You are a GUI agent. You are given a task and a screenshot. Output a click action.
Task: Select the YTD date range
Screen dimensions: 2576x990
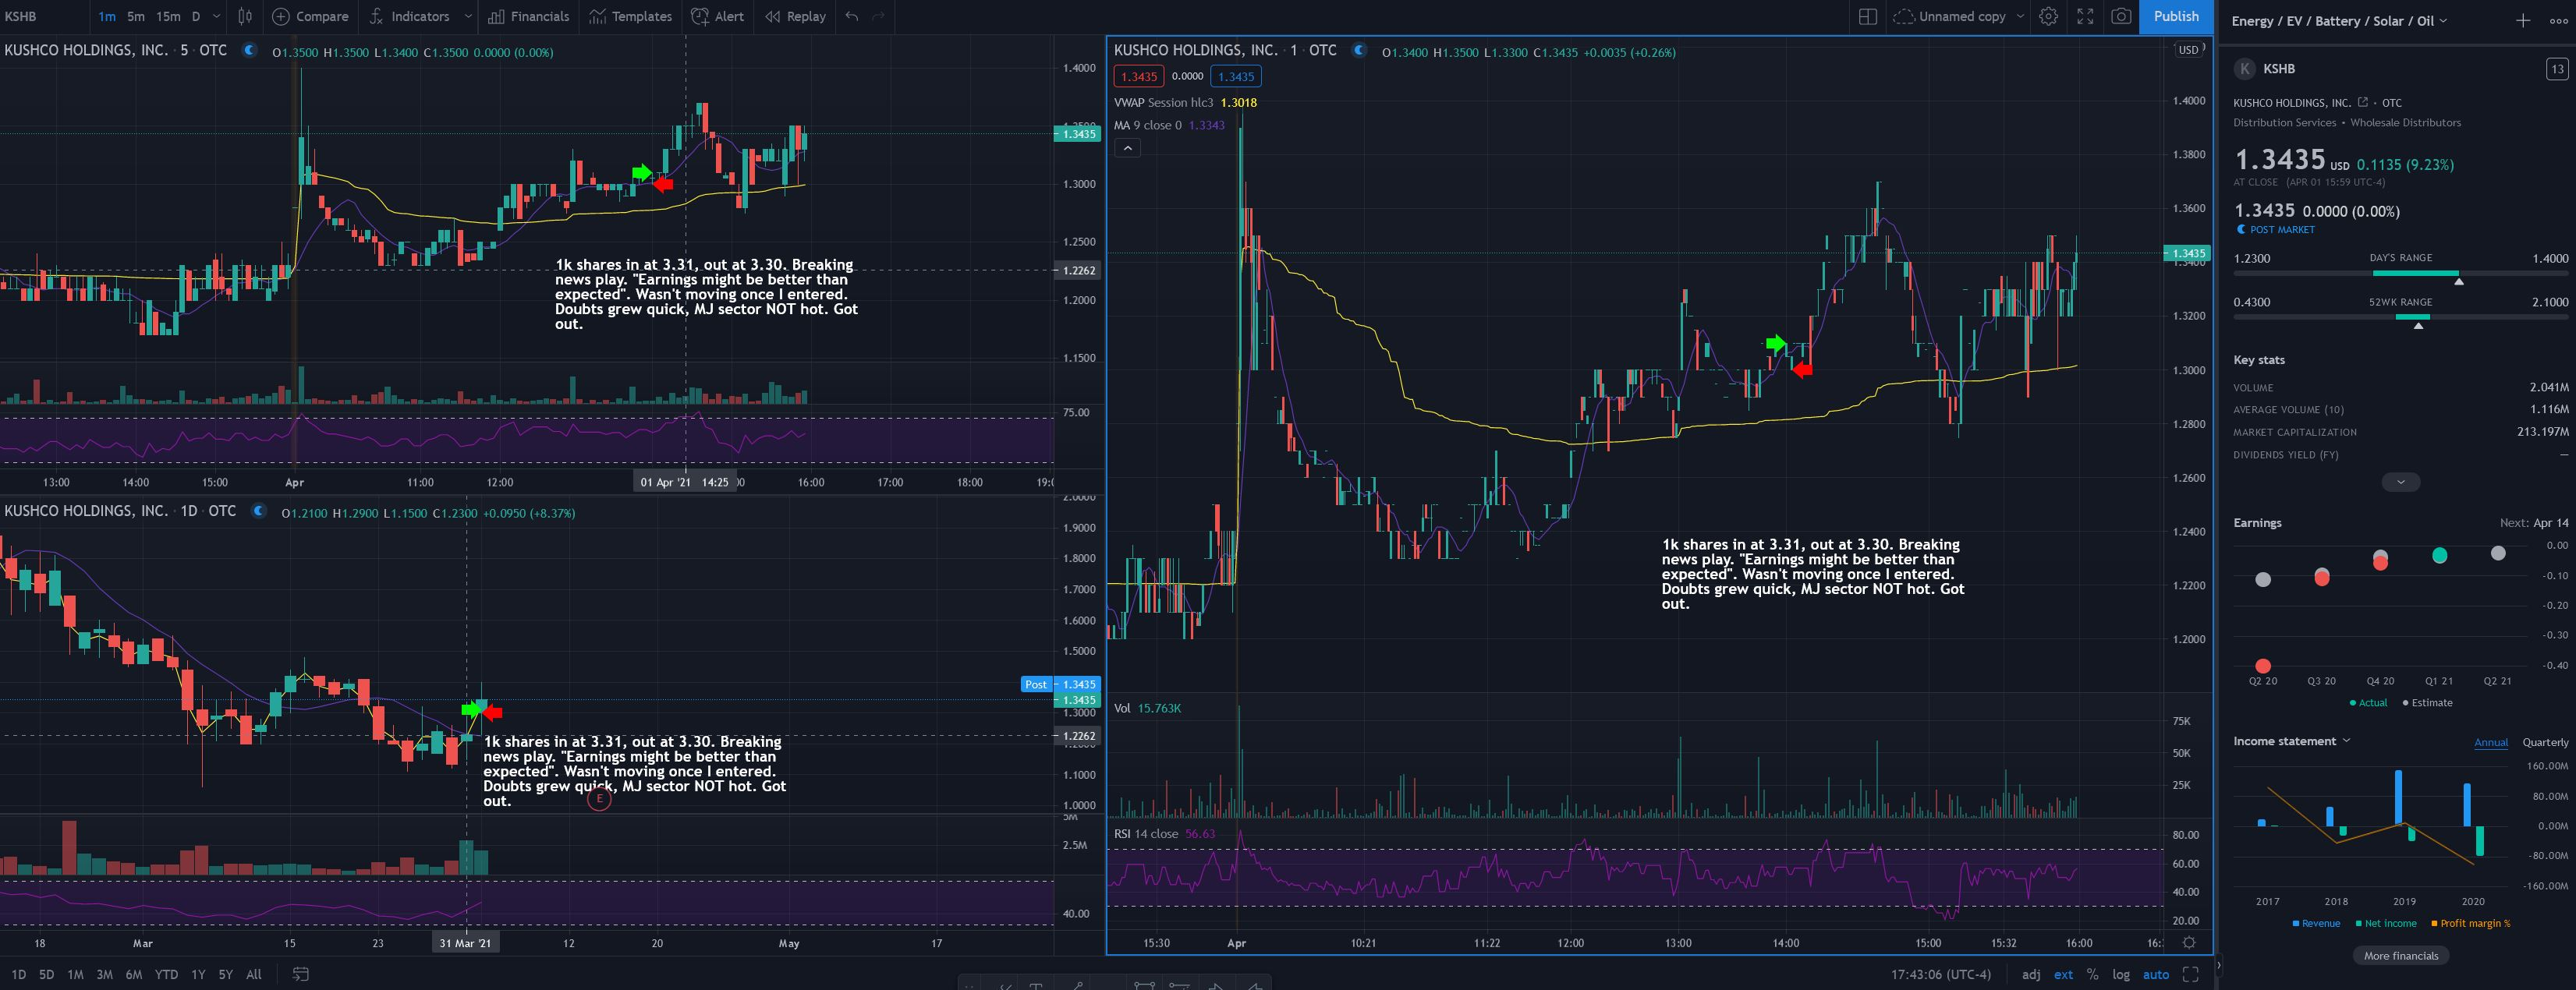[166, 974]
